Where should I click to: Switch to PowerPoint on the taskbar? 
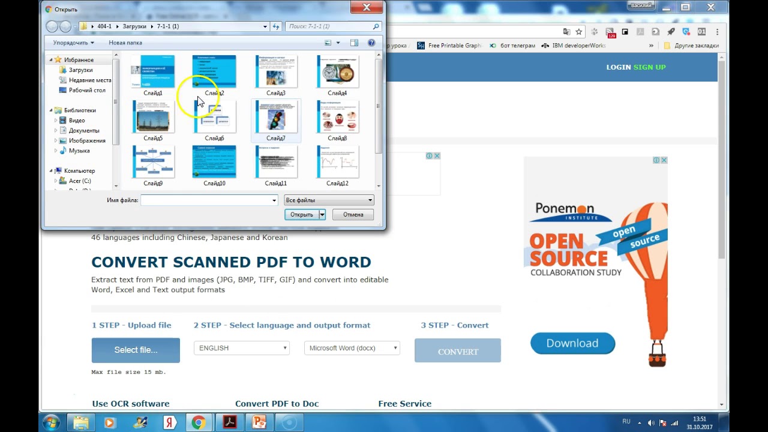point(259,423)
